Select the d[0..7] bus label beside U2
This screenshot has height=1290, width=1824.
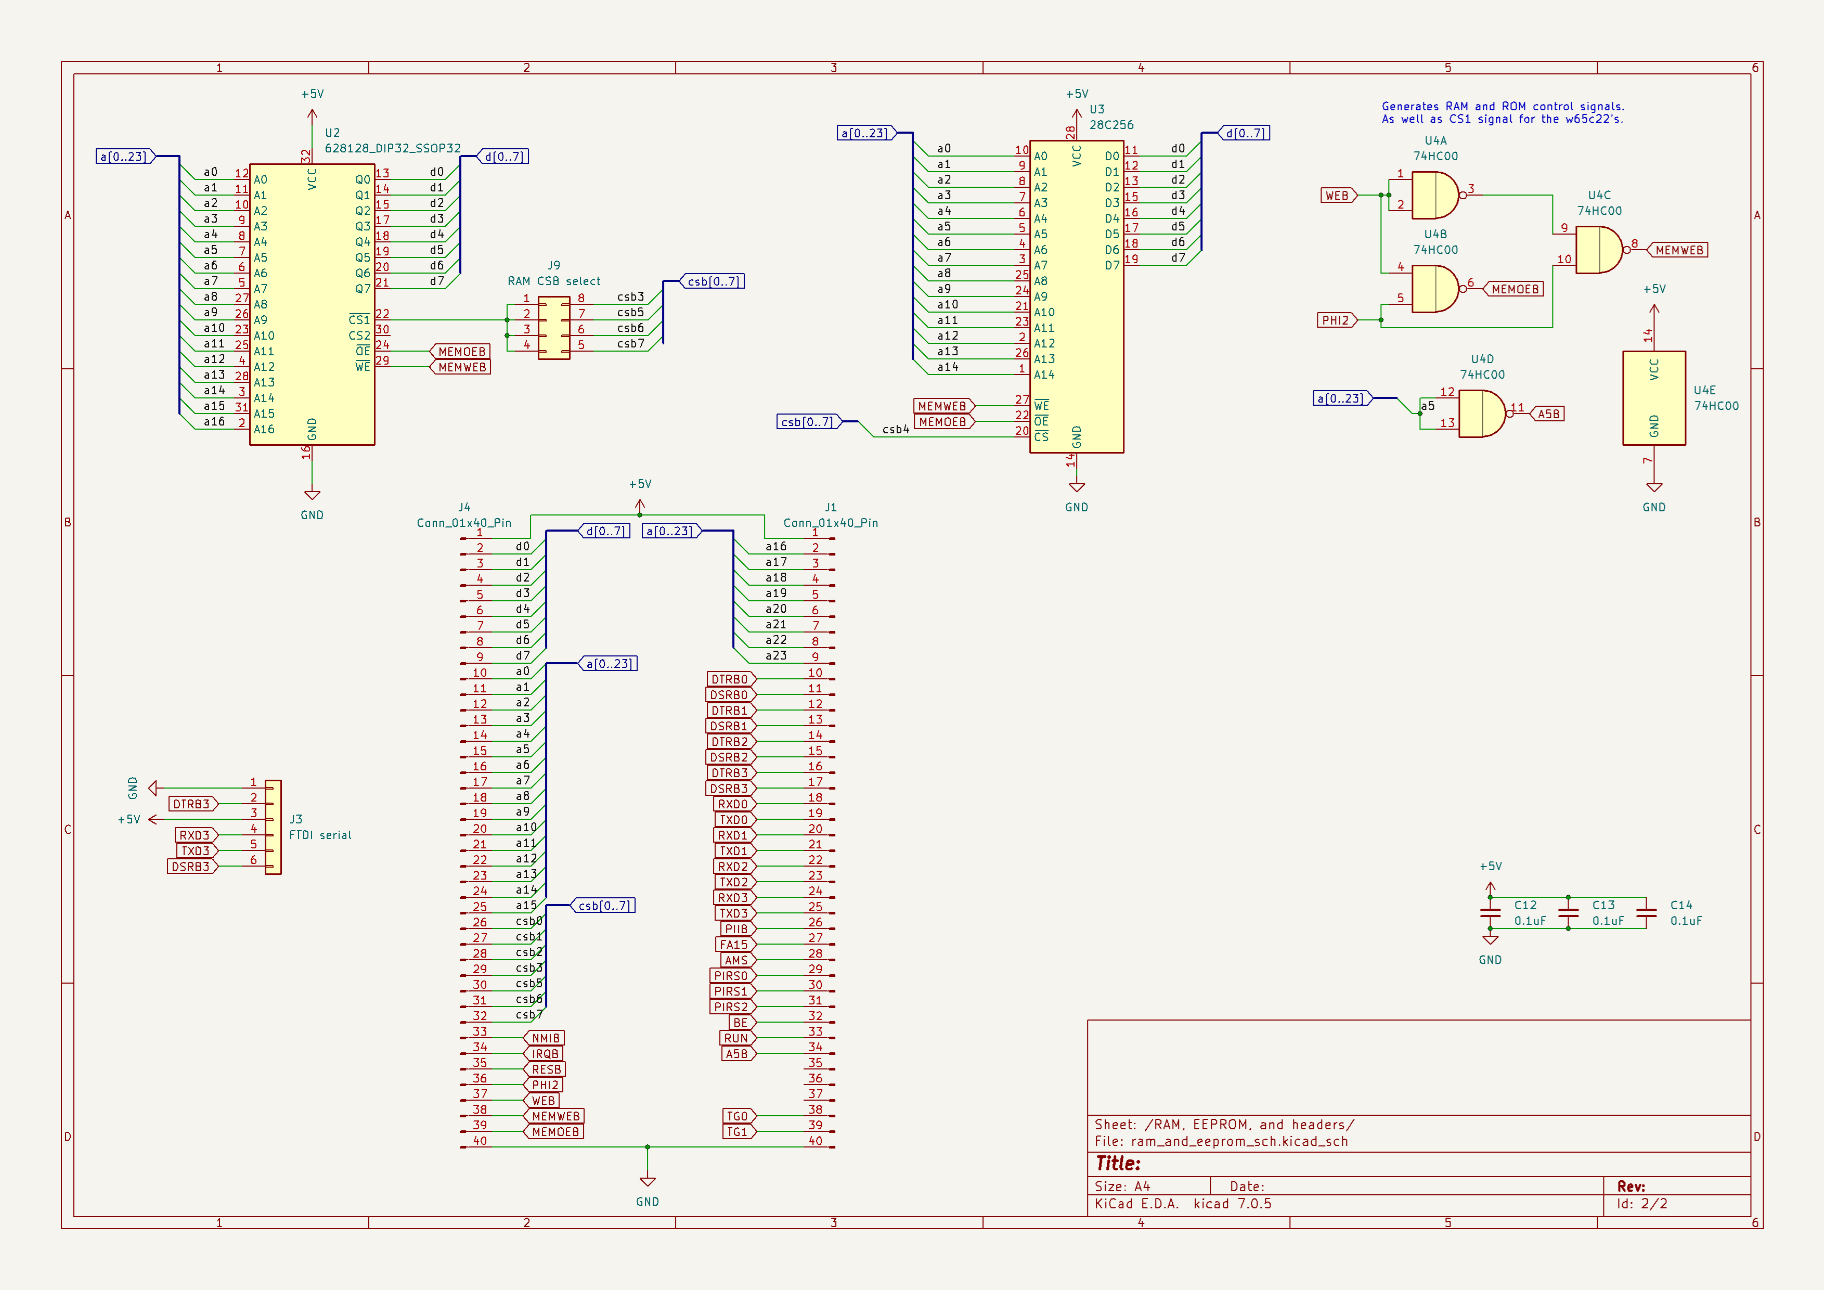(503, 157)
